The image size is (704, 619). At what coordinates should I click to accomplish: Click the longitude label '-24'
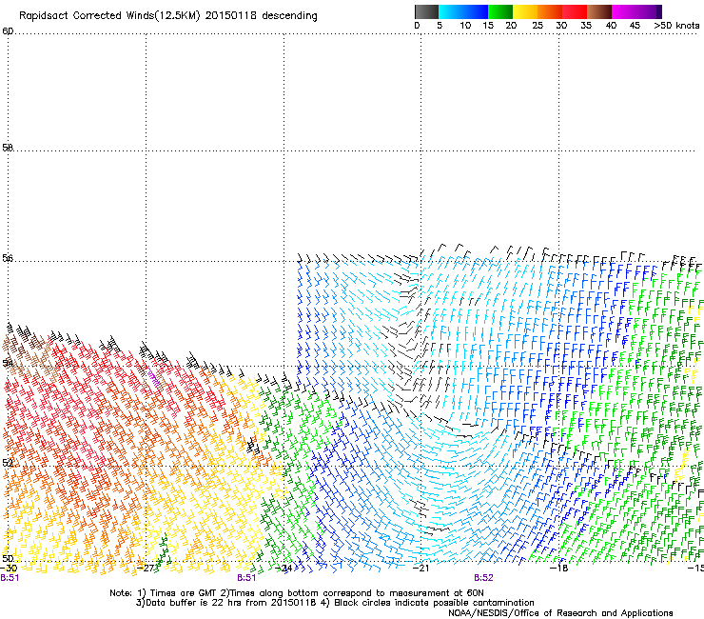click(284, 569)
